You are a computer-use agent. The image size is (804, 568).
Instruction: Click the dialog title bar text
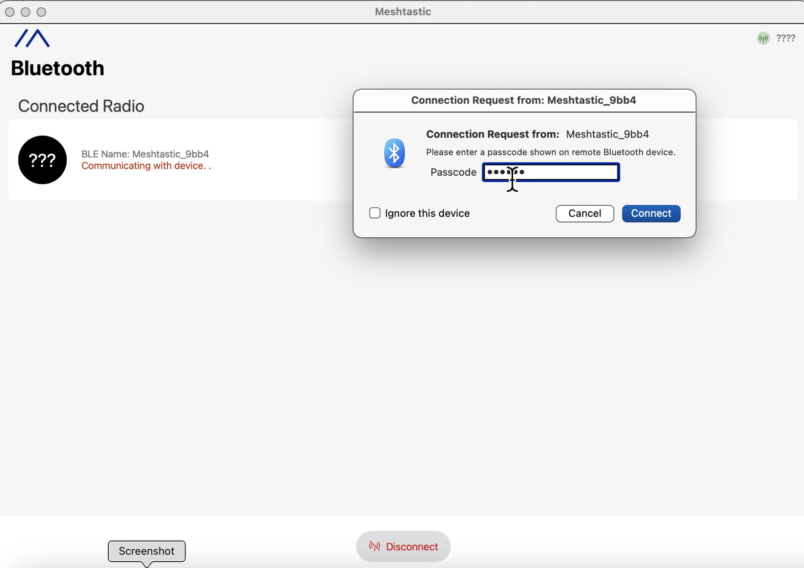[x=523, y=100]
